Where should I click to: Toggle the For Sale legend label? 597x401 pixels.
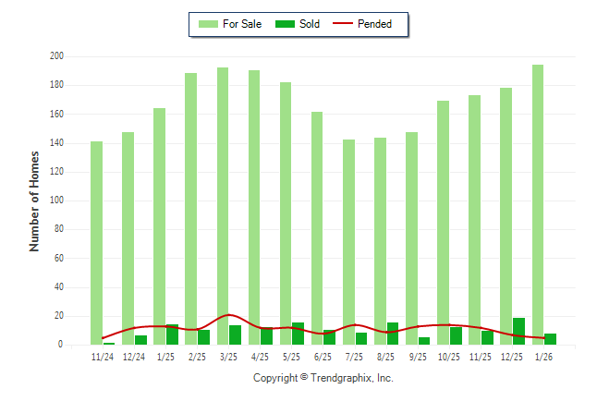point(242,24)
